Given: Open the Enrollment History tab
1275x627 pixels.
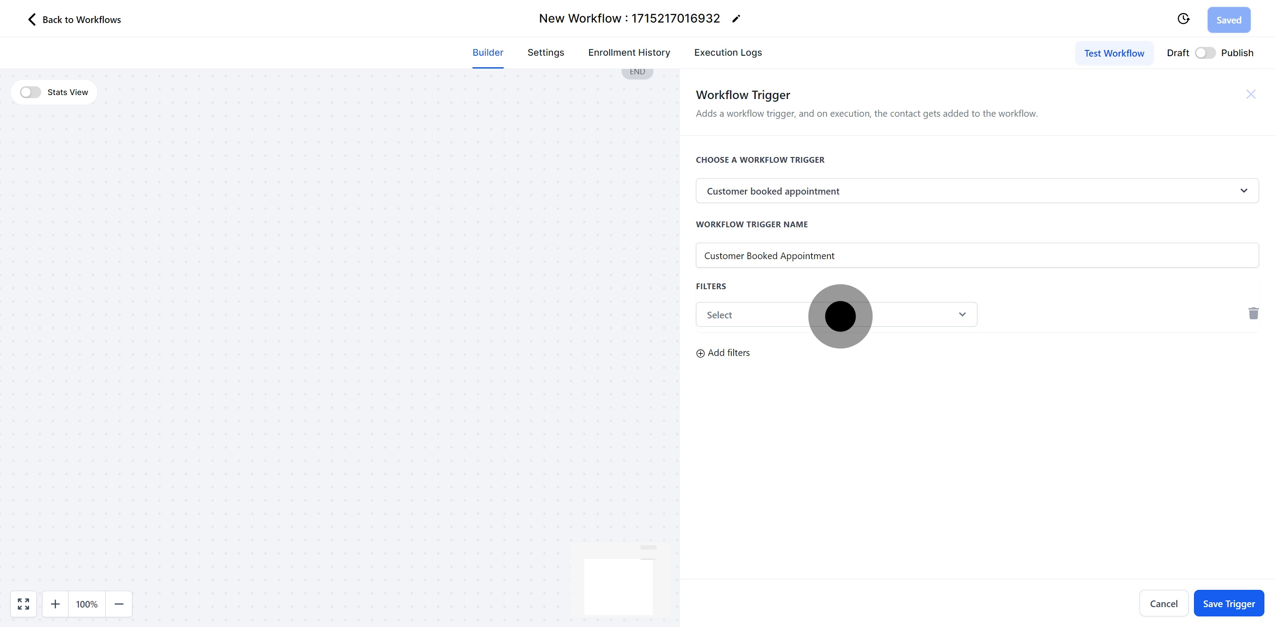Looking at the screenshot, I should pos(629,53).
